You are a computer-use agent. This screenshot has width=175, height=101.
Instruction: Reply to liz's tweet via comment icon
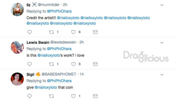click(x=30, y=32)
